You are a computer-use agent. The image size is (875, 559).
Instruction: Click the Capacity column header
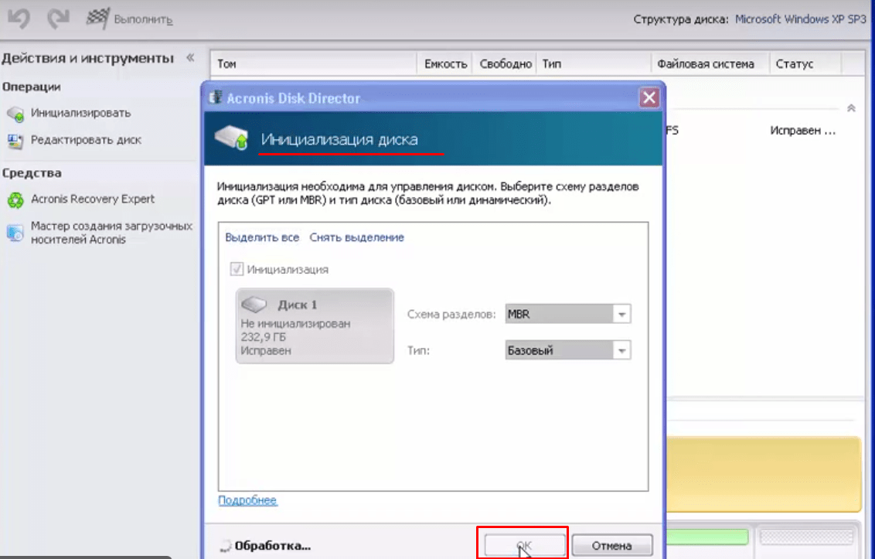pyautogui.click(x=445, y=64)
